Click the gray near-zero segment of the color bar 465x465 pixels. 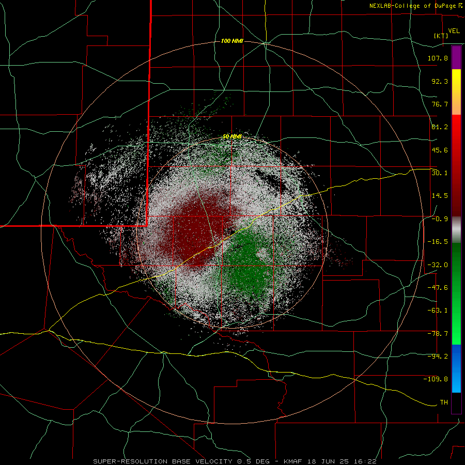pos(456,229)
